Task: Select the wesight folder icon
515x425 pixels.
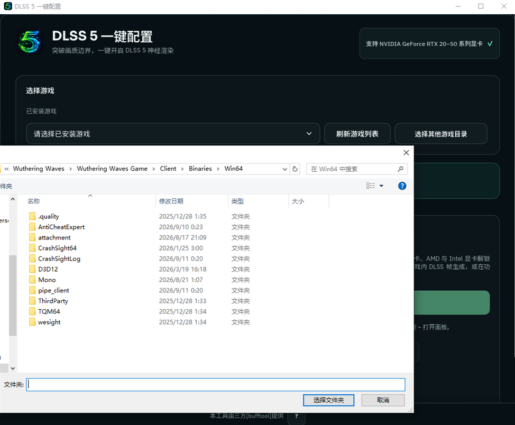Action: [x=32, y=322]
